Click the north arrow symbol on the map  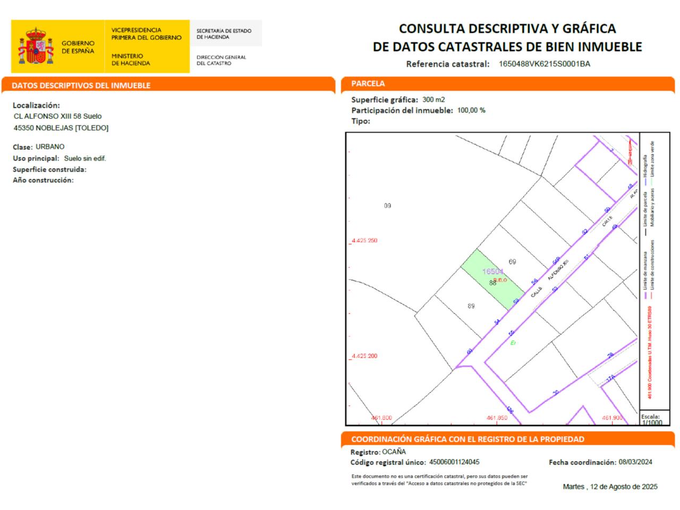[x=631, y=151]
